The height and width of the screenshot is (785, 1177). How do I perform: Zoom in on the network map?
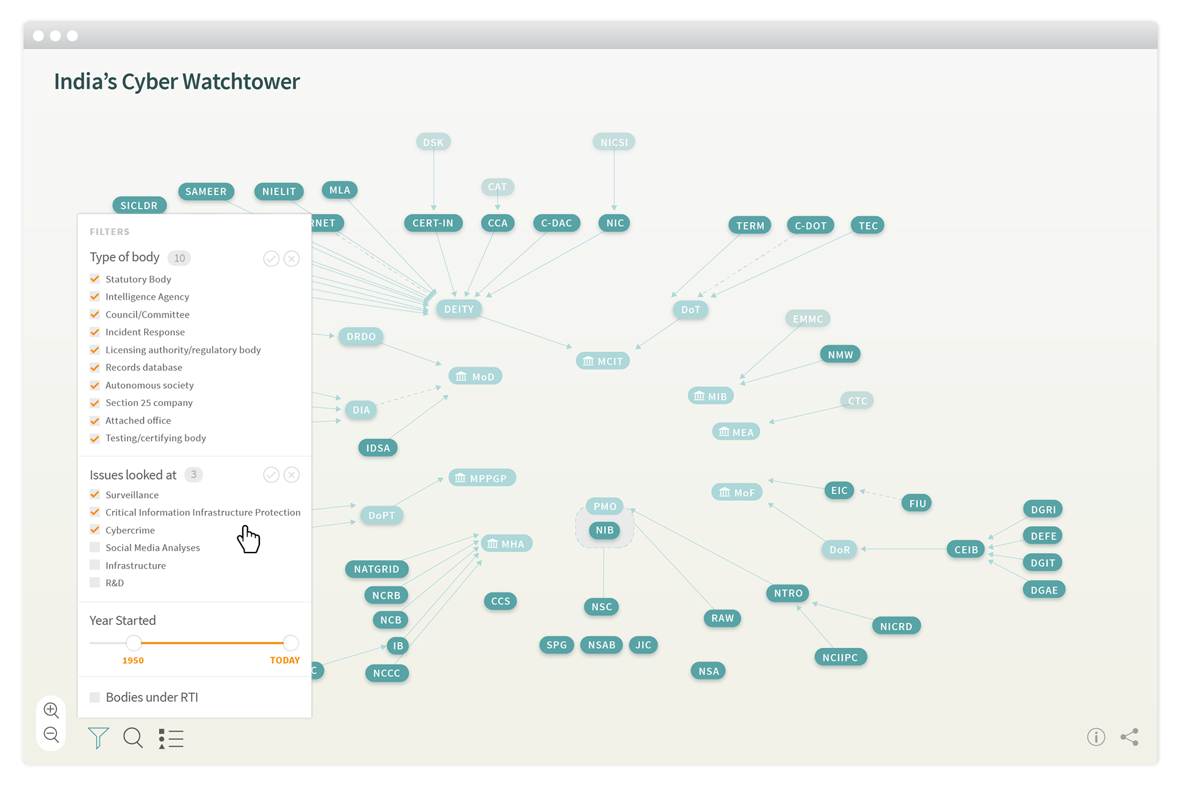point(51,710)
